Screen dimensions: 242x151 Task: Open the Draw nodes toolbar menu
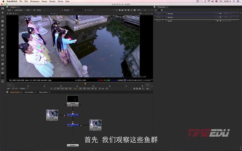click(x=2, y=13)
